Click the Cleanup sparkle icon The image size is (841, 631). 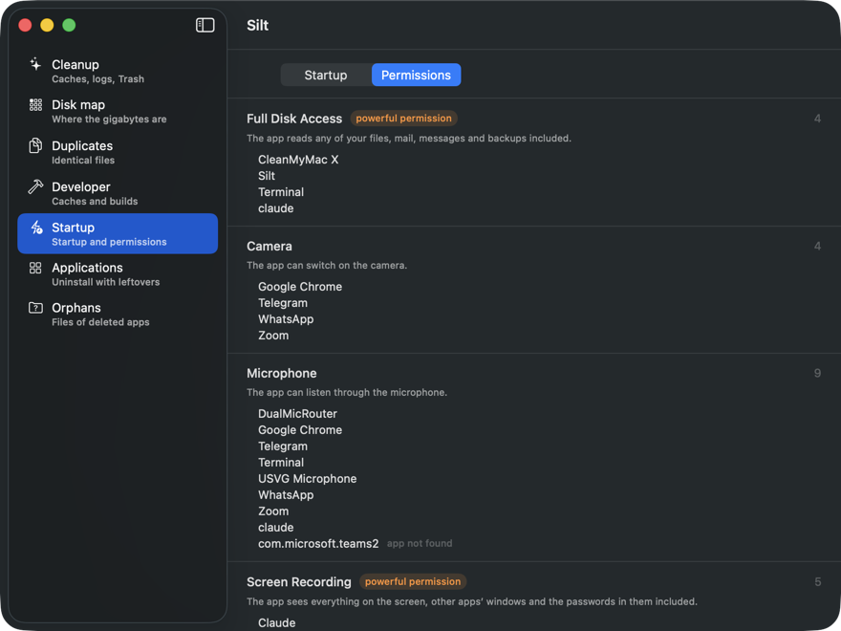pos(35,64)
